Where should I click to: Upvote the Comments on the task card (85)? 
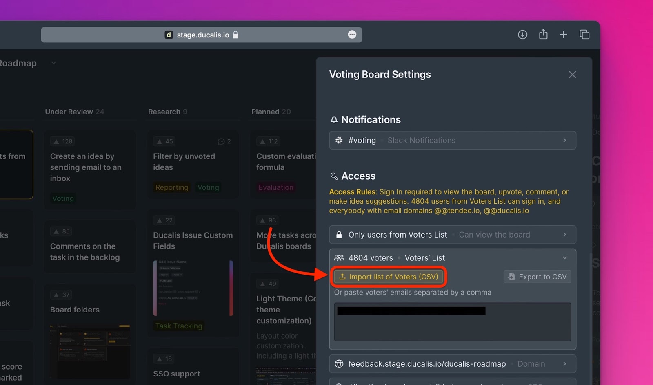[x=61, y=231]
